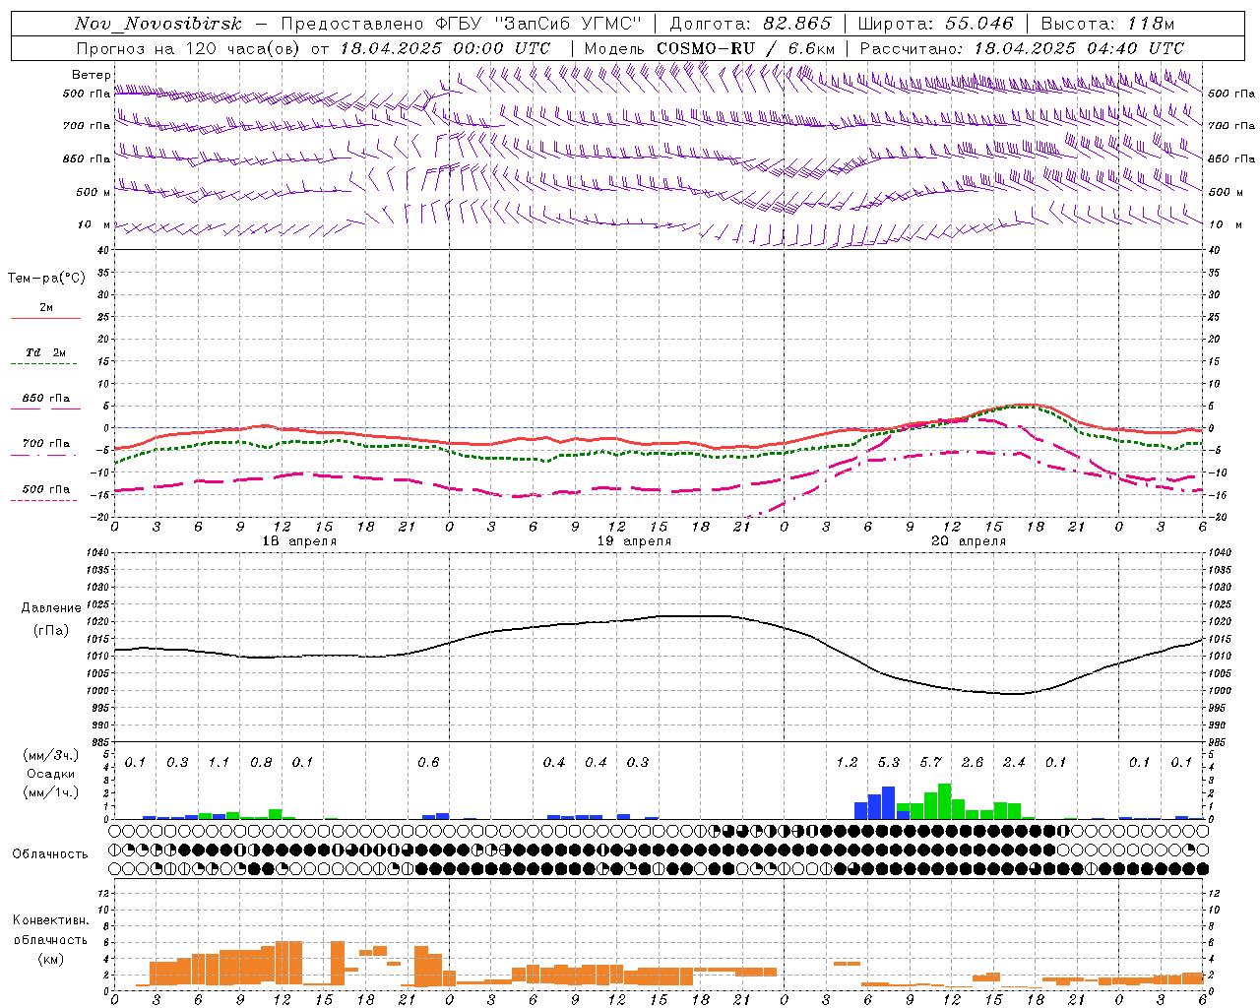Click the (мм/1ч.) units label

pos(51,792)
